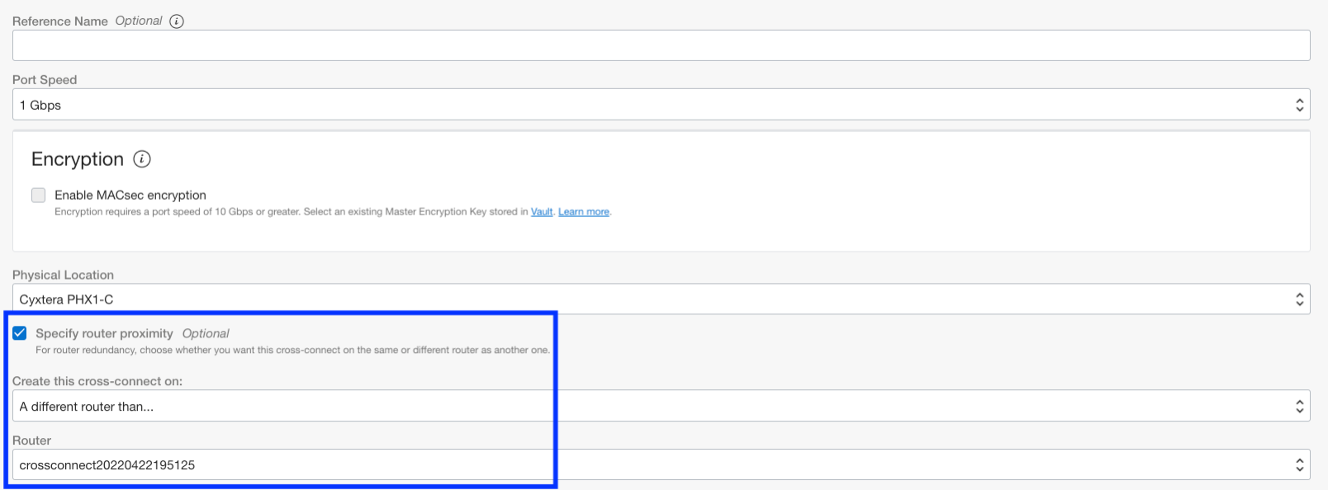Click the 'Port Speed' label text
Screen dimensions: 1328x490
(x=45, y=80)
